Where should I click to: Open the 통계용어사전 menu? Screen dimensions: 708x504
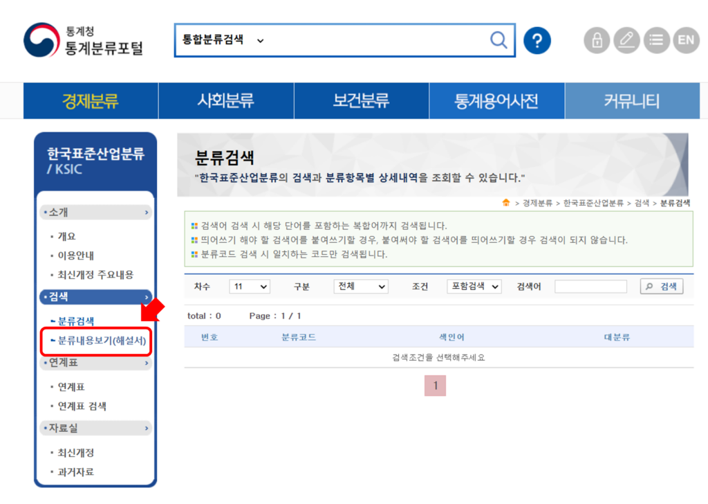(x=497, y=100)
